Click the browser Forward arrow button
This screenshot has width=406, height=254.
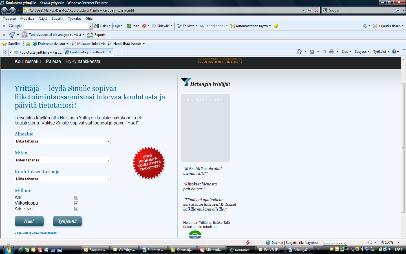(x=12, y=10)
